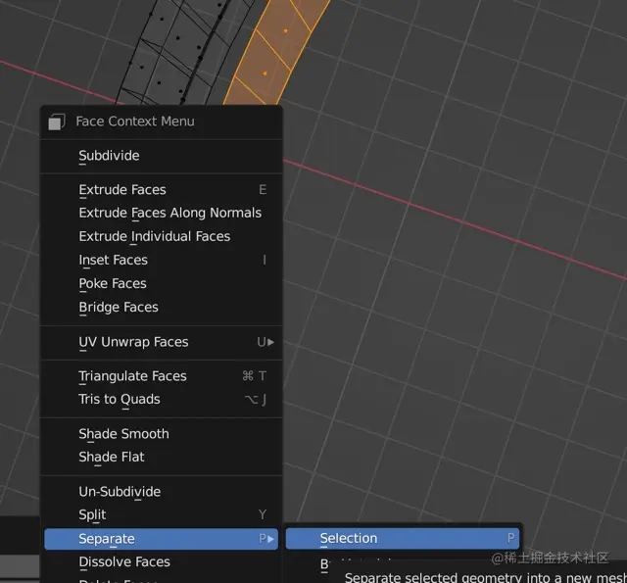Open the Separate submenu
Image resolution: width=627 pixels, height=583 pixels.
click(161, 539)
